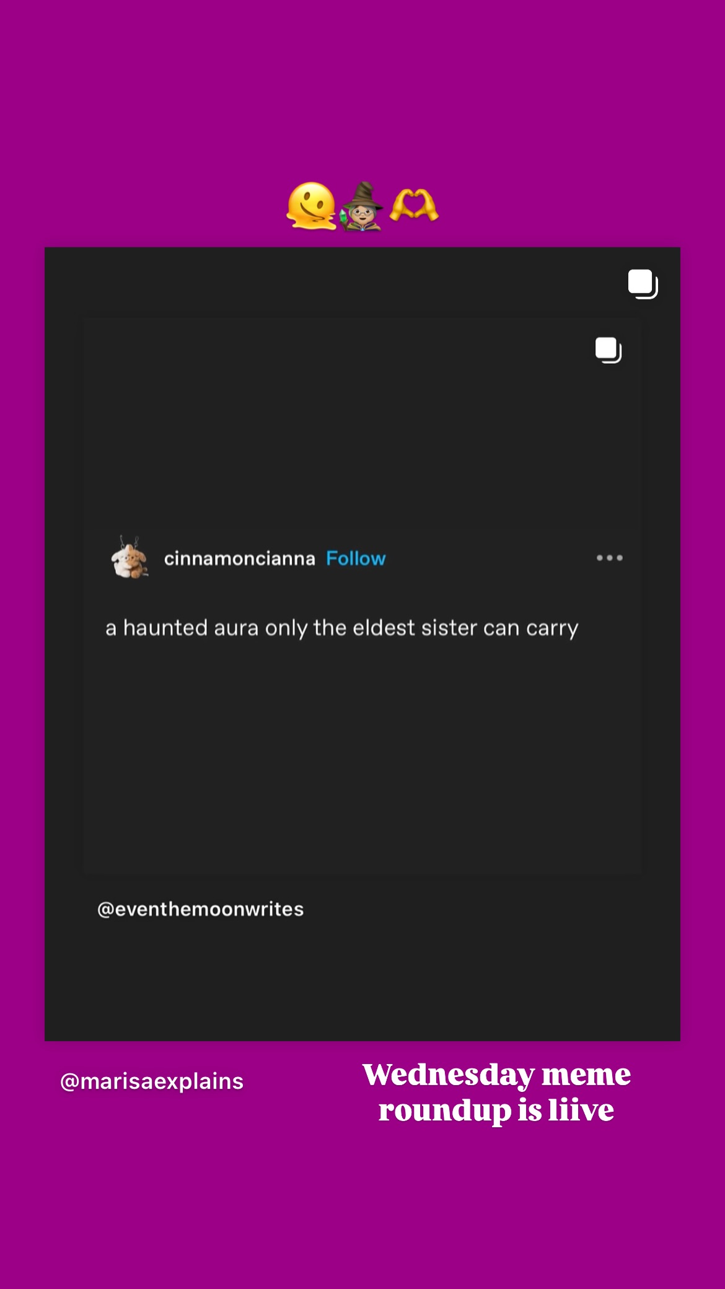Open cinnamoncianna's bunny avatar picture

129,557
